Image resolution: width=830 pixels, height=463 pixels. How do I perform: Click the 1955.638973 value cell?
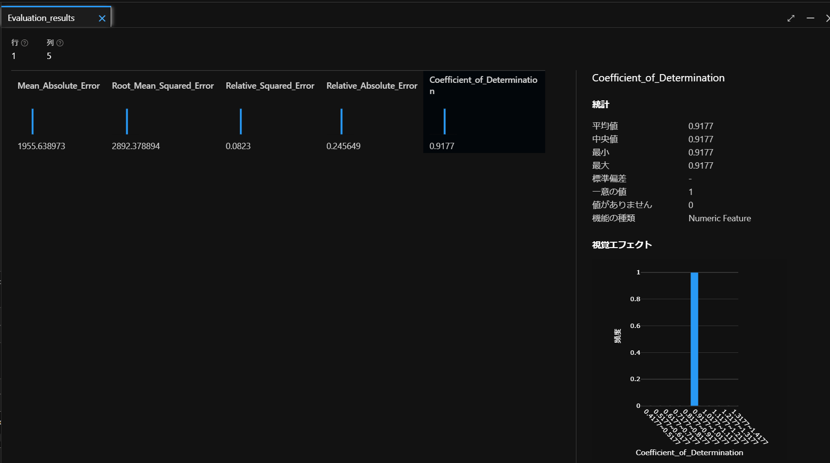click(41, 146)
